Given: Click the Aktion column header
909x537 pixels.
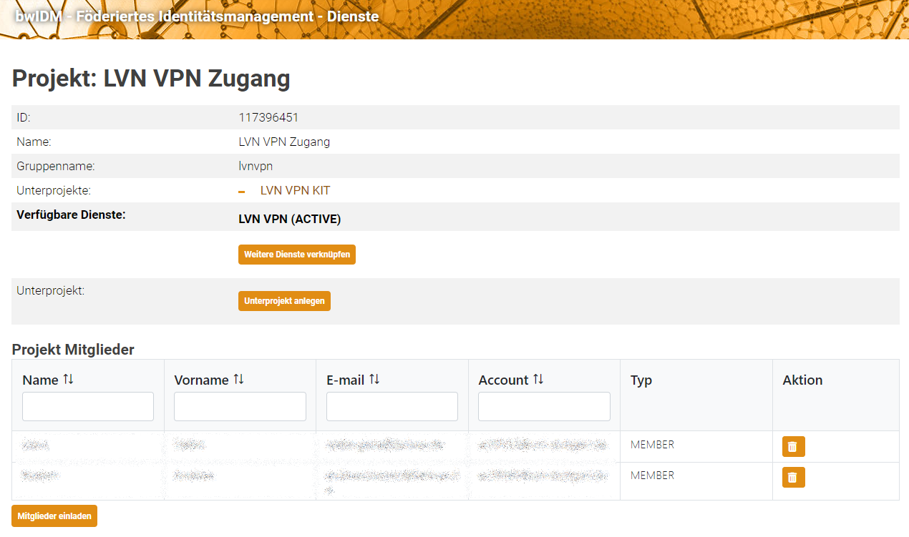Looking at the screenshot, I should [802, 380].
